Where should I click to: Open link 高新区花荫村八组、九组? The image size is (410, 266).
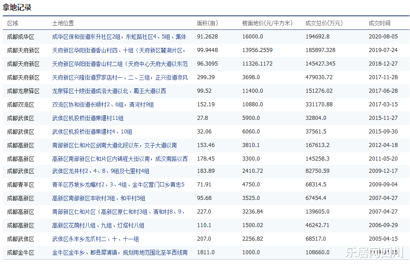[x=98, y=226]
